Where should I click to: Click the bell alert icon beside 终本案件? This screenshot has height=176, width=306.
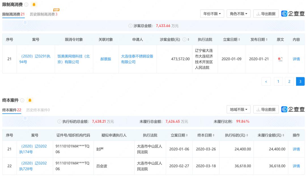[x=30, y=100]
